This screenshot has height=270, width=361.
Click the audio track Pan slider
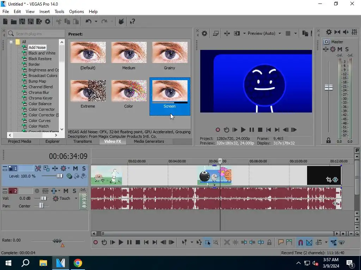click(x=42, y=205)
